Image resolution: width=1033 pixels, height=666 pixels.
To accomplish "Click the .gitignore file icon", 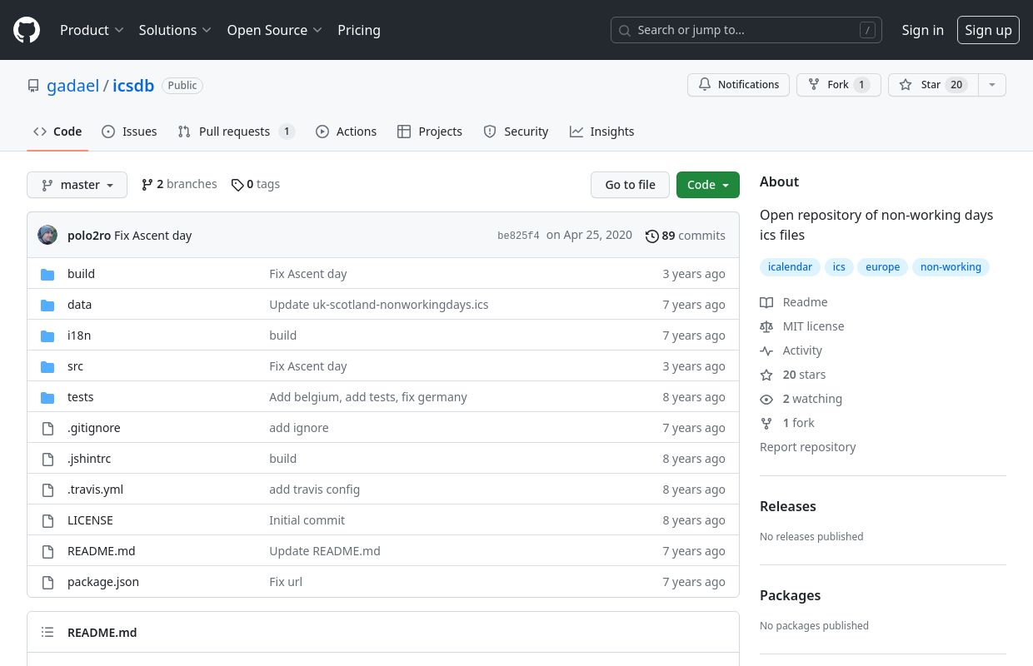I will coord(47,428).
